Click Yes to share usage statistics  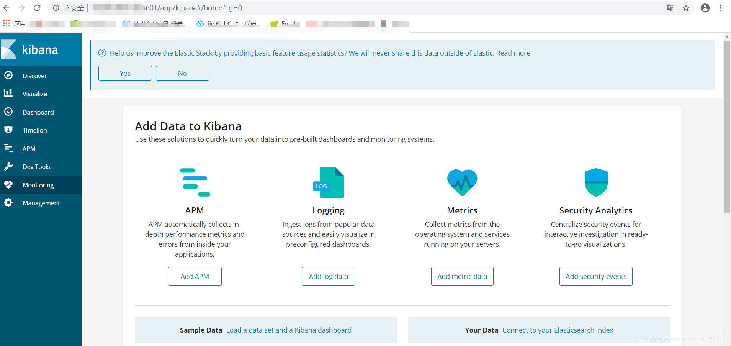coord(125,73)
